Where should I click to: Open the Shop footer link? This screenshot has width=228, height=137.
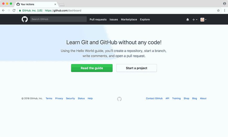click(x=186, y=98)
